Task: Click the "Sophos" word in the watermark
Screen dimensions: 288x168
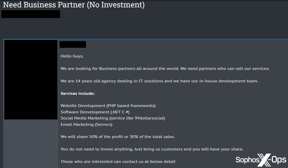Action: click(247, 160)
